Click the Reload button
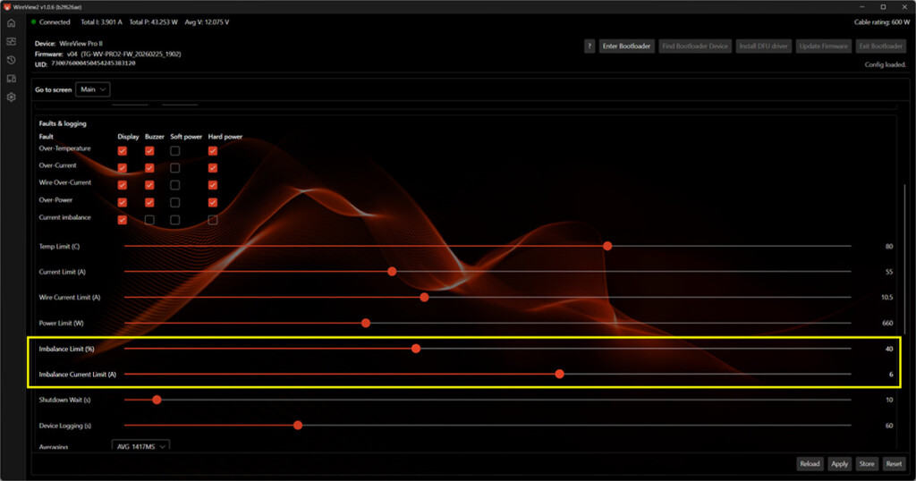Viewport: 916px width, 481px height. click(x=810, y=464)
